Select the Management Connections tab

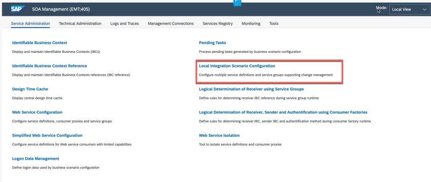pyautogui.click(x=171, y=23)
